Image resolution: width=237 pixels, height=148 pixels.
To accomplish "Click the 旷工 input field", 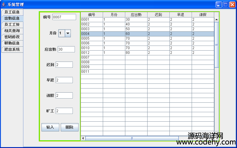I will tap(64, 111).
